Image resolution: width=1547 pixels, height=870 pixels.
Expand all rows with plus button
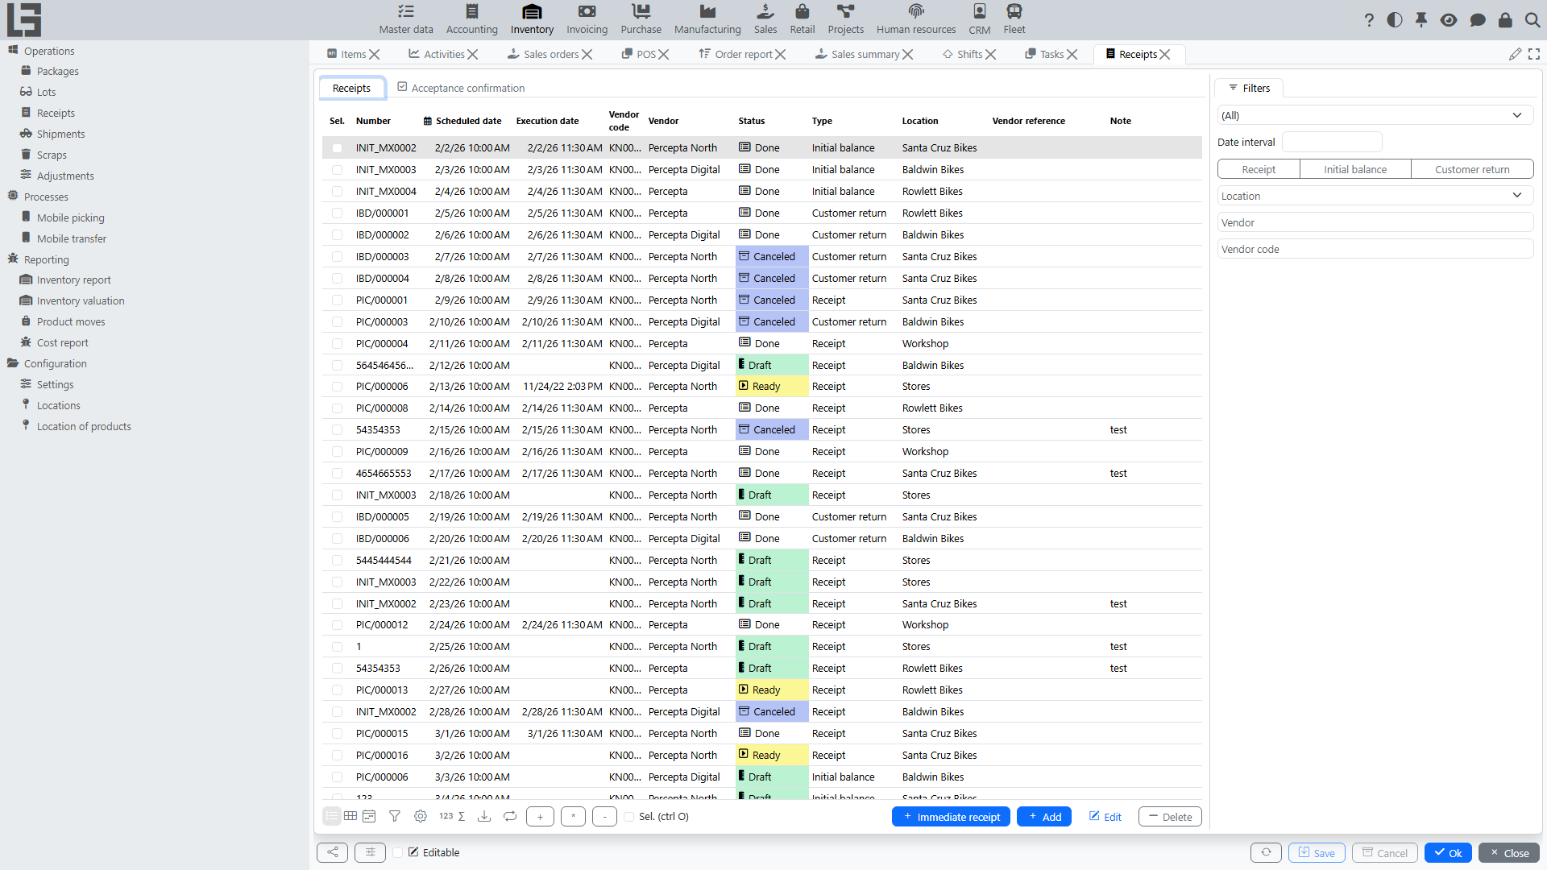tap(541, 817)
